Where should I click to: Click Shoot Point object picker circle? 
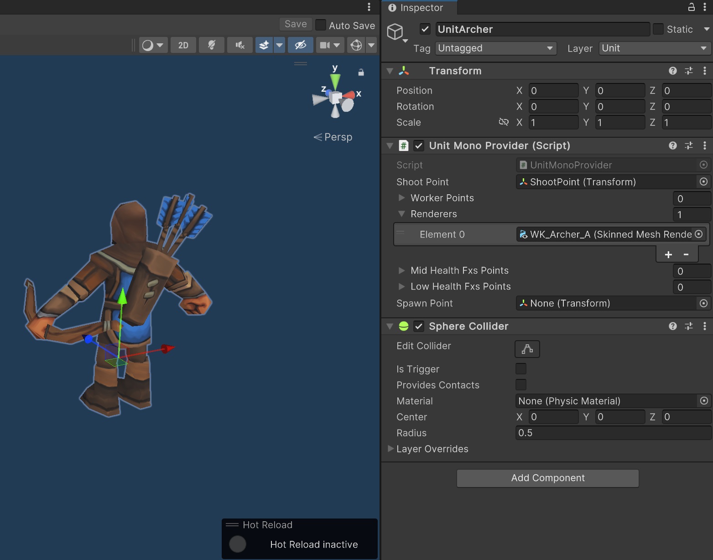pyautogui.click(x=703, y=182)
